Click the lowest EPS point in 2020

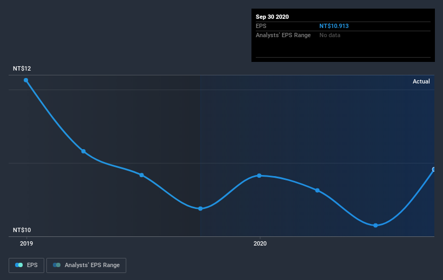376,225
